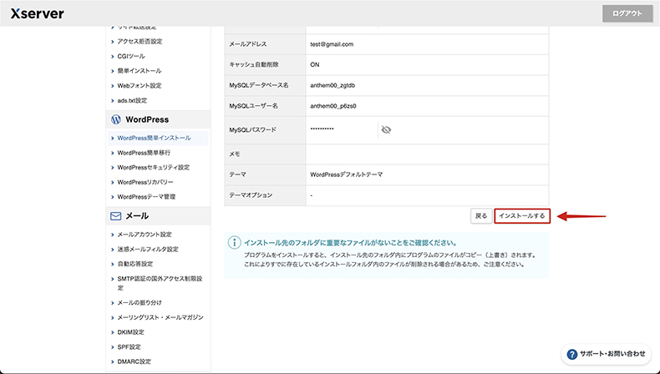Select WordPress簡単インストール menu item
Image resolution: width=660 pixels, height=374 pixels.
coord(154,138)
